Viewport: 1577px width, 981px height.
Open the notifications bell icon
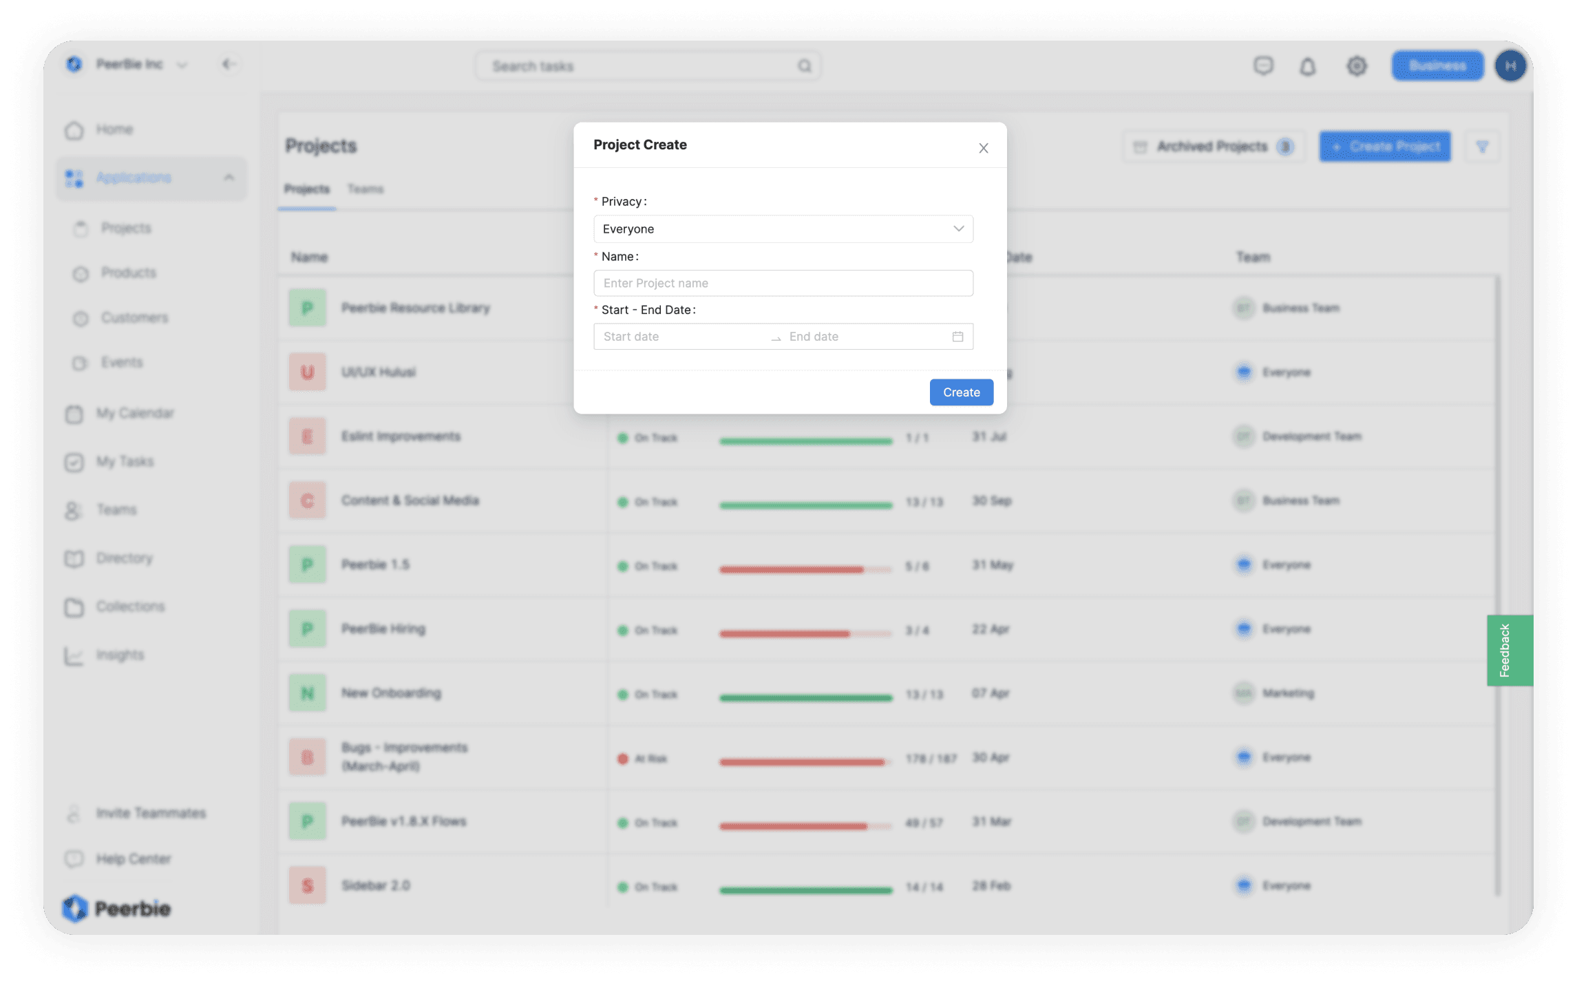tap(1307, 66)
